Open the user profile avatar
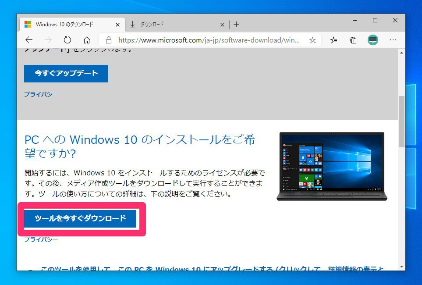This screenshot has width=422, height=285. click(x=373, y=40)
